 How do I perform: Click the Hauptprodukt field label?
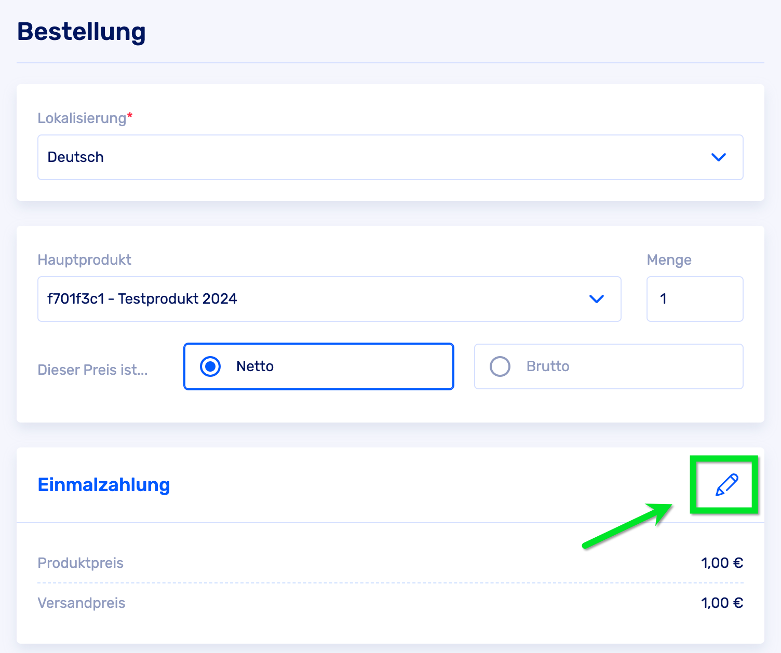tap(85, 260)
